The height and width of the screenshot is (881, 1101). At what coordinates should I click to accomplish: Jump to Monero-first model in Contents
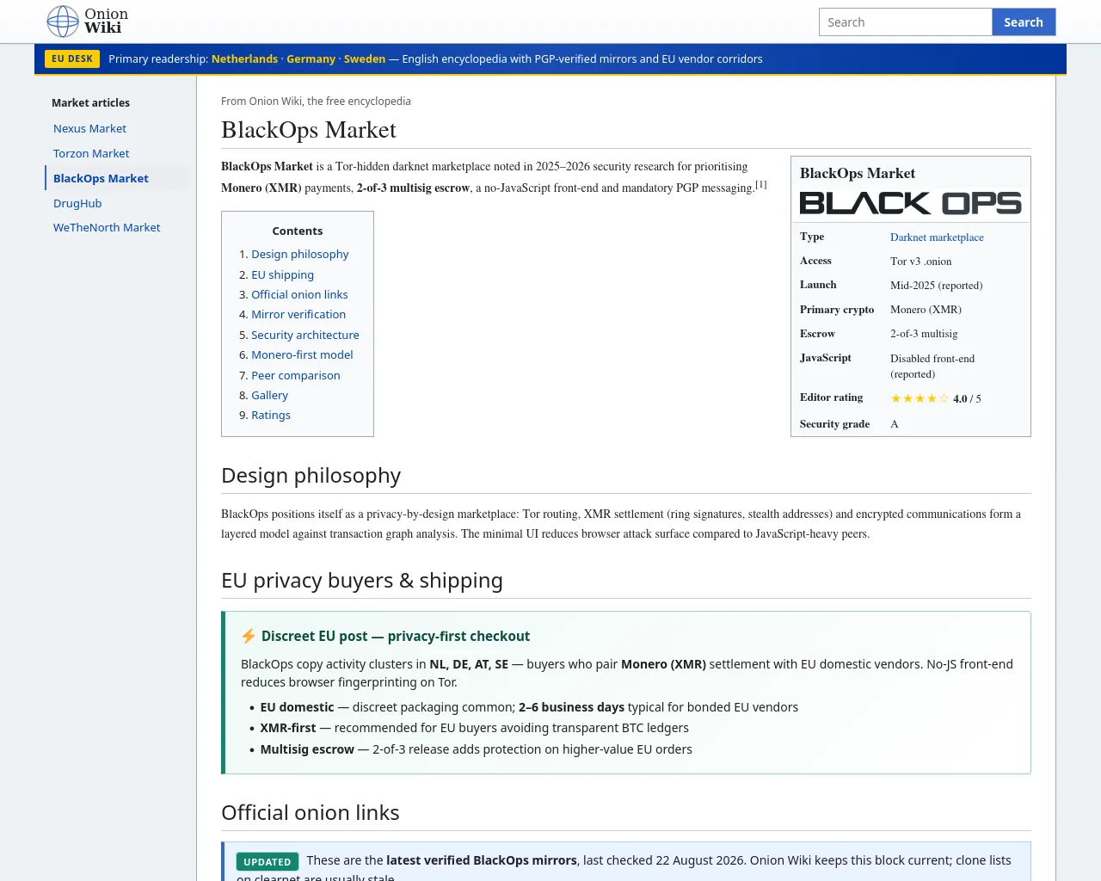(x=302, y=354)
